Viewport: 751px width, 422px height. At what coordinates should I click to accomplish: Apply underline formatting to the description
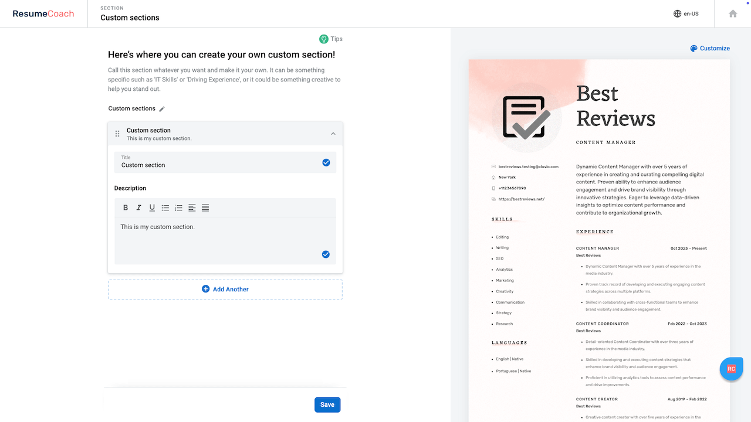[152, 207]
